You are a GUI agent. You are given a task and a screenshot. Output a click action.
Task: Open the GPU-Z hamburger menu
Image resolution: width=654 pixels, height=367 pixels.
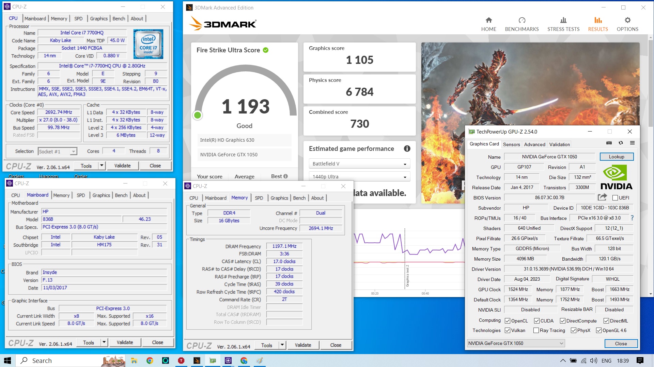click(632, 143)
